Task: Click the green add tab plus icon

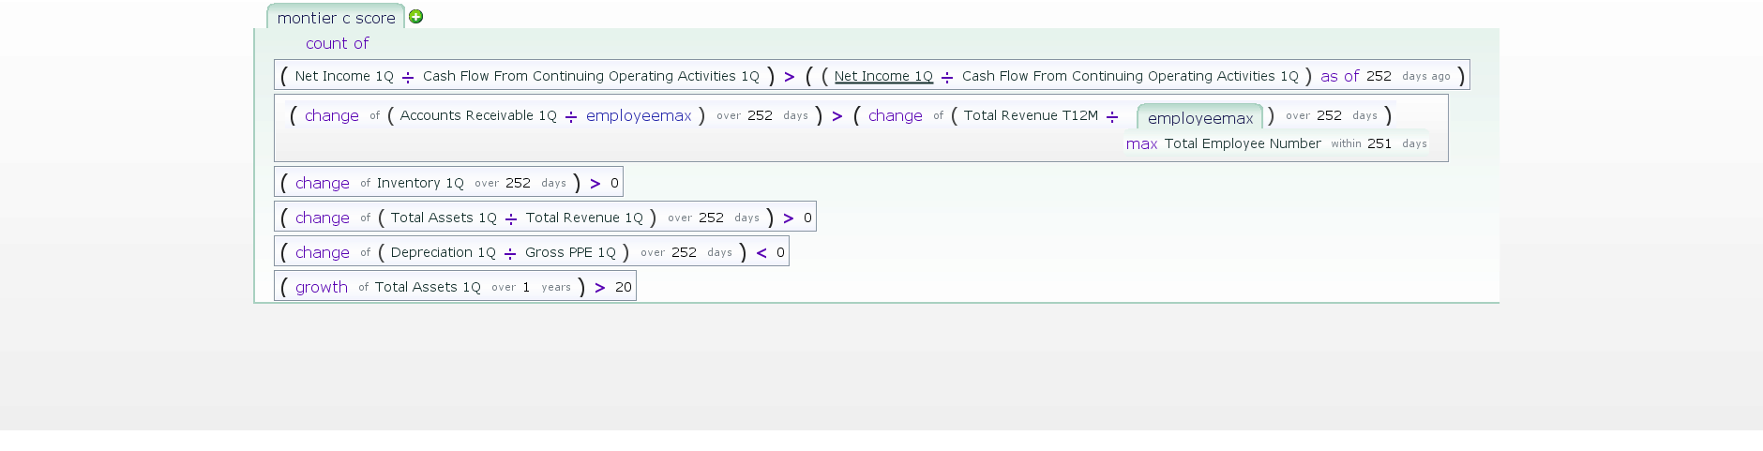Action: click(x=416, y=16)
